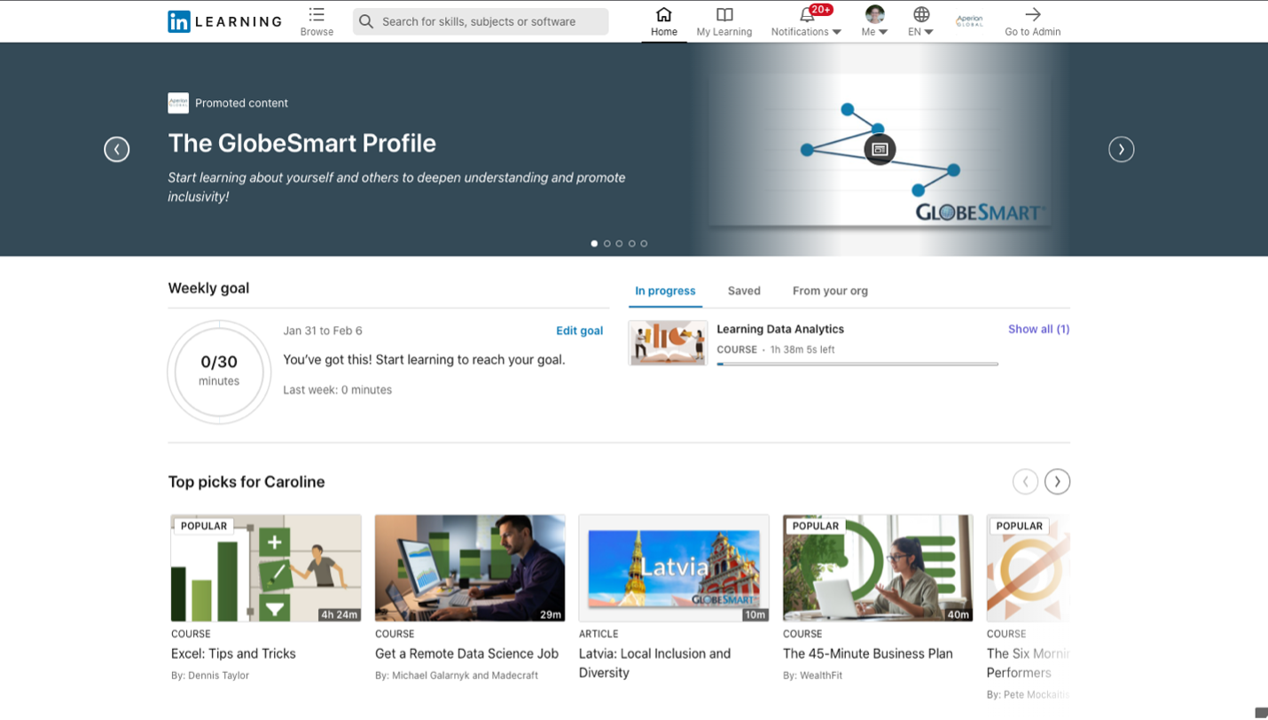Image resolution: width=1268 pixels, height=720 pixels.
Task: Open The 45-Minute Business Plan title
Action: (868, 653)
